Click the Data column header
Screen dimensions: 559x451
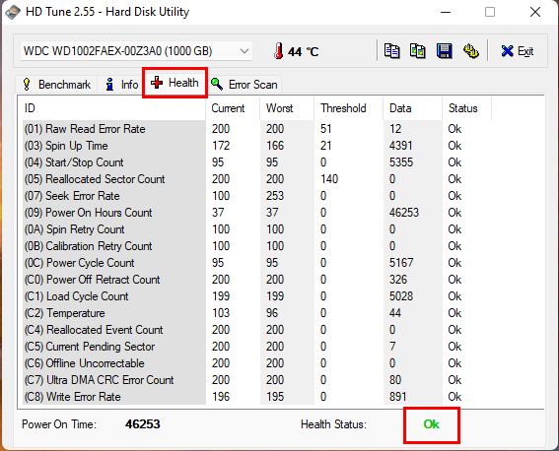[413, 108]
